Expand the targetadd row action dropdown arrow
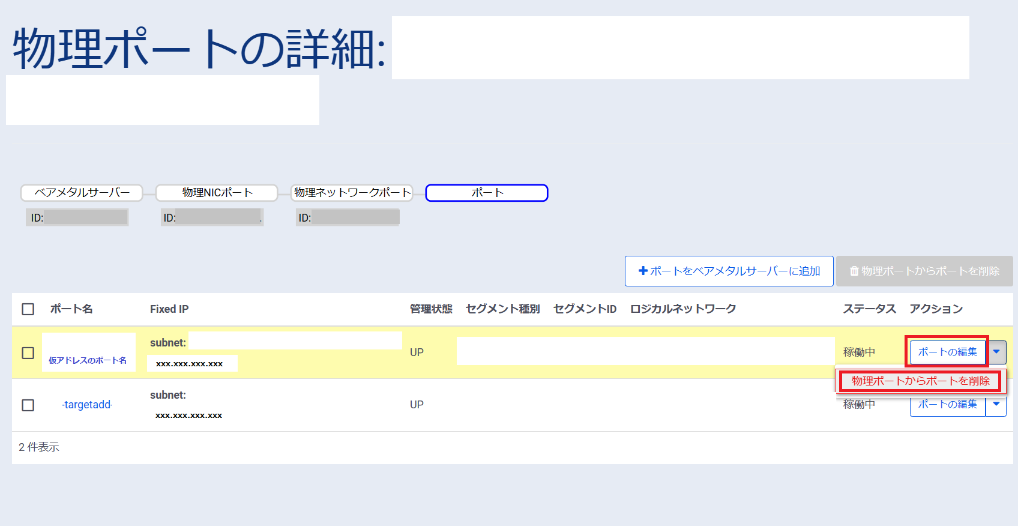This screenshot has width=1018, height=526. coord(996,405)
